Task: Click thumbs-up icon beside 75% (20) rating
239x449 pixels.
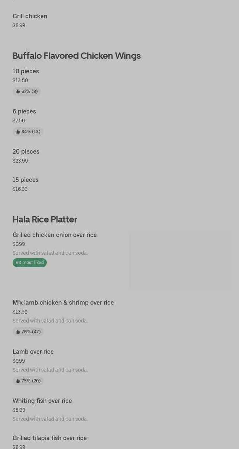Action: (18, 381)
